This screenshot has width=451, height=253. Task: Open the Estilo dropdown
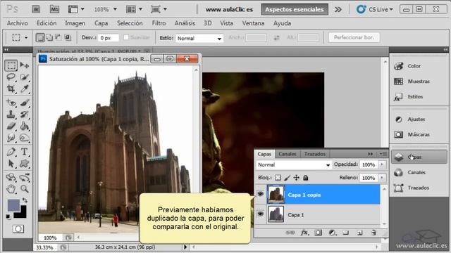(x=199, y=38)
